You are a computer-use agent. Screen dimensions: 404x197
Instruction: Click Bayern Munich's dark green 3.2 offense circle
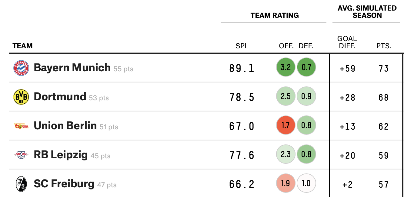click(285, 67)
